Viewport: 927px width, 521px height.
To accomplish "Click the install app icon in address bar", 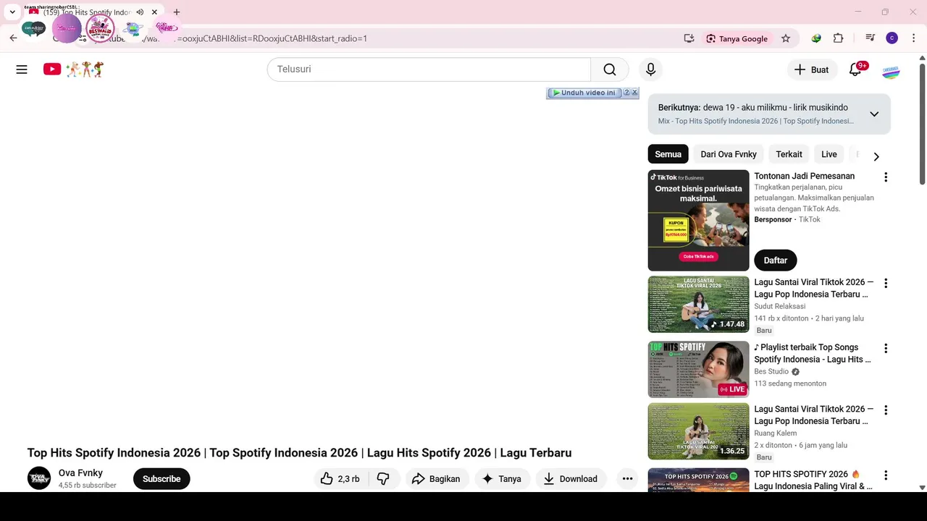I will [689, 38].
